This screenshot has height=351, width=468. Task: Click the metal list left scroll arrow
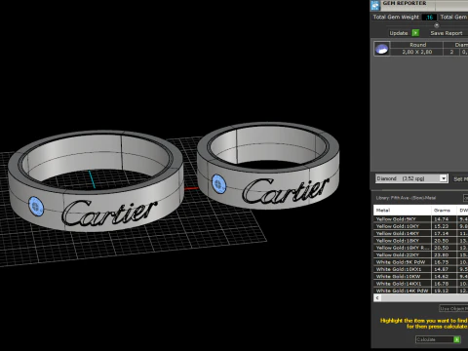pos(377,298)
